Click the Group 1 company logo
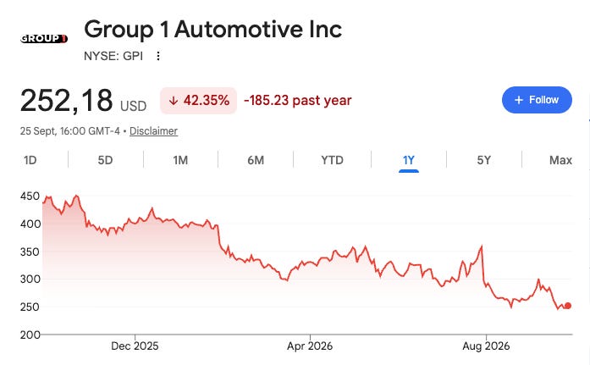590x365 pixels. pyautogui.click(x=44, y=38)
